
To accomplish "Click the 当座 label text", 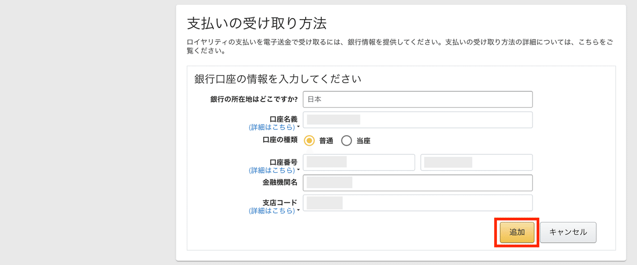I will coord(363,140).
